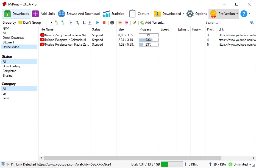Expand the Pro Version dropdown arrow
This screenshot has height=168, width=256.
click(237, 14)
